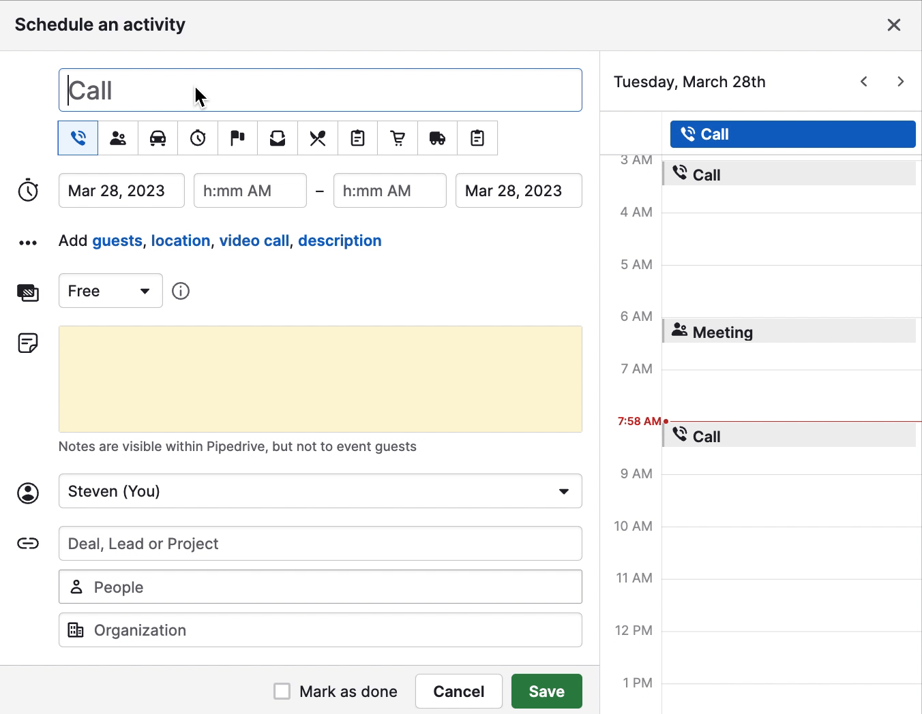Click the Deal, Lead or Project field
This screenshot has height=714, width=922.
click(321, 544)
